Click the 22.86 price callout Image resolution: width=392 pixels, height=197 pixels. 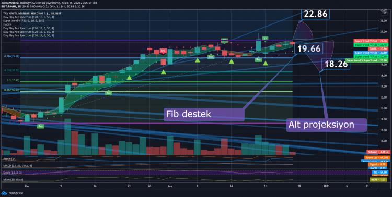316,14
